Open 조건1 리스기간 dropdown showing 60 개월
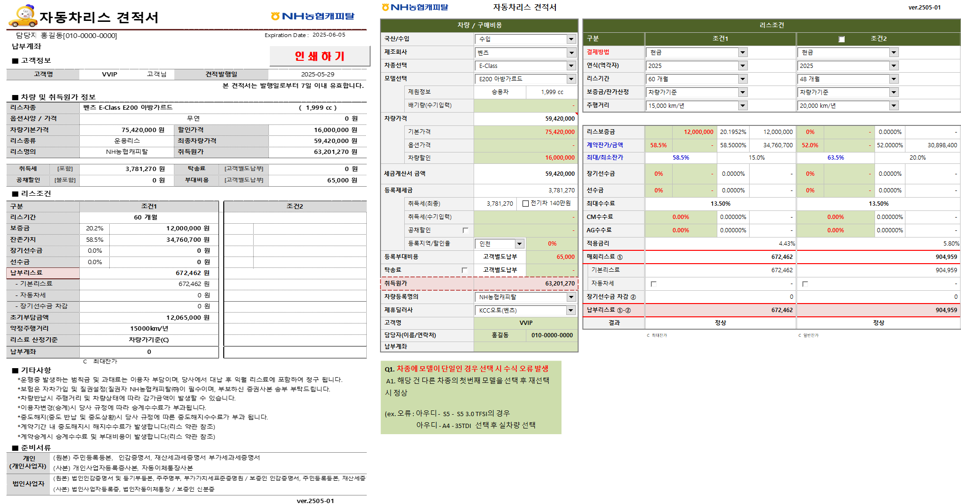The width and height of the screenshot is (961, 504). [x=742, y=79]
